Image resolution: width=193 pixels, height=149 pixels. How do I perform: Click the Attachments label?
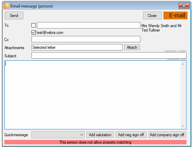[x=14, y=48]
